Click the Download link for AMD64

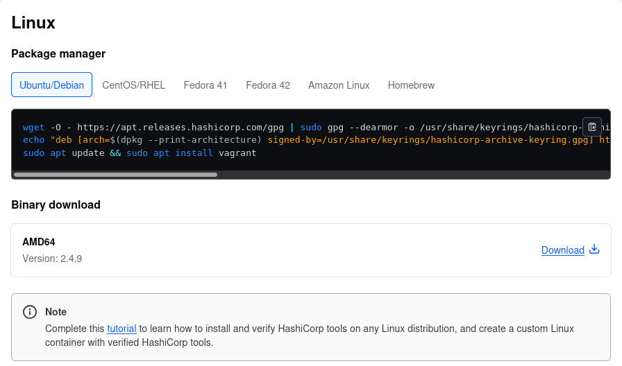[562, 250]
